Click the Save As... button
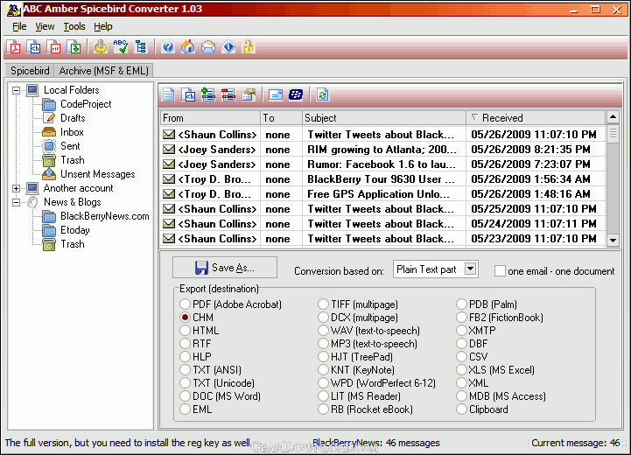The width and height of the screenshot is (631, 455). tap(225, 268)
